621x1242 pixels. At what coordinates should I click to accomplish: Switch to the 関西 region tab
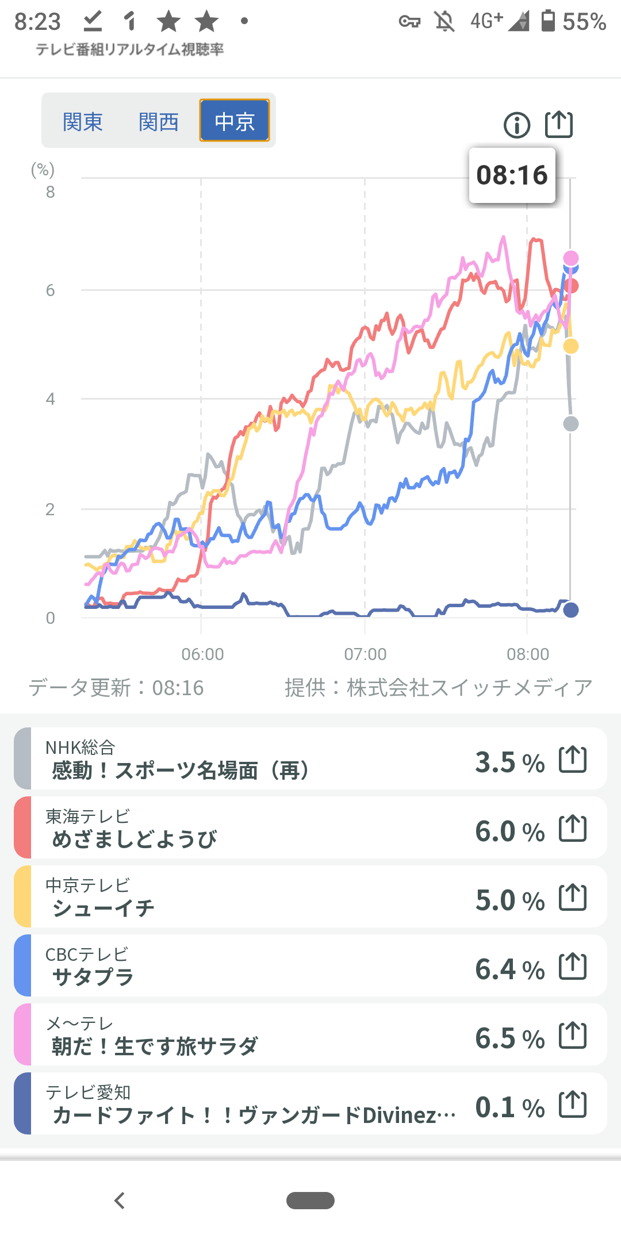click(x=159, y=121)
